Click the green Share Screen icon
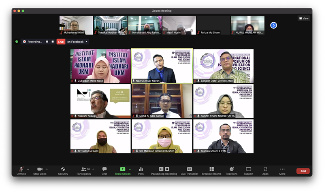 (x=122, y=169)
